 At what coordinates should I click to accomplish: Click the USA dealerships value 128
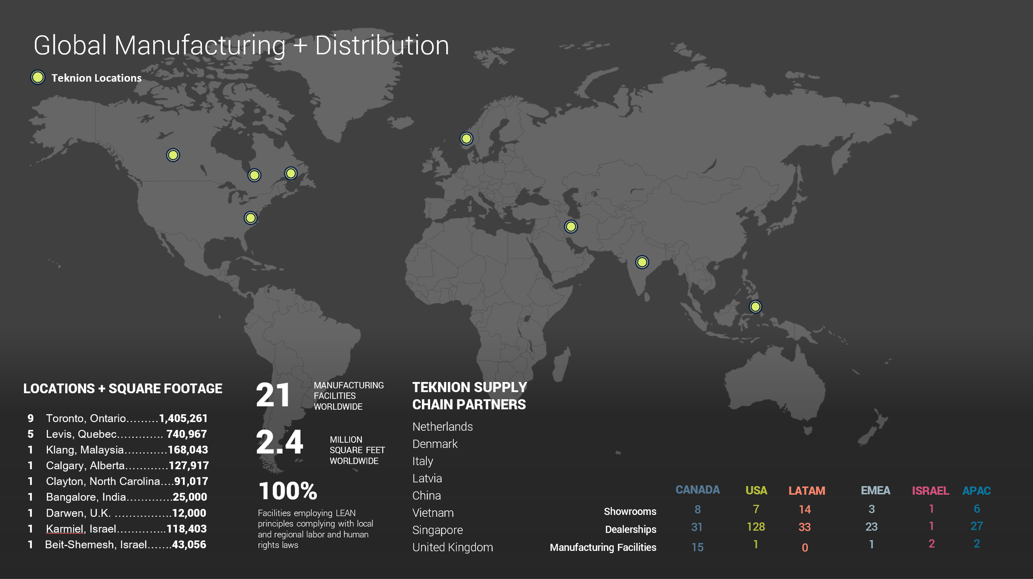tap(755, 527)
